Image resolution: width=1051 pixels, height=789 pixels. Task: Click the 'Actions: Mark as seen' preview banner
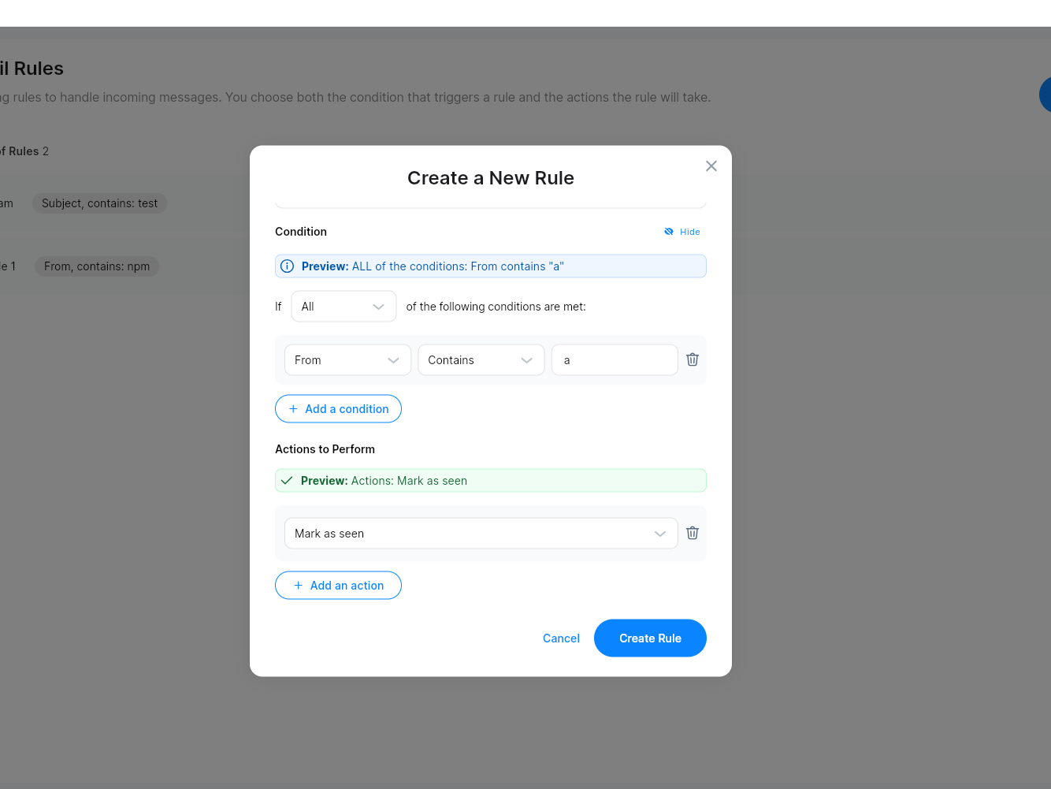pos(491,481)
